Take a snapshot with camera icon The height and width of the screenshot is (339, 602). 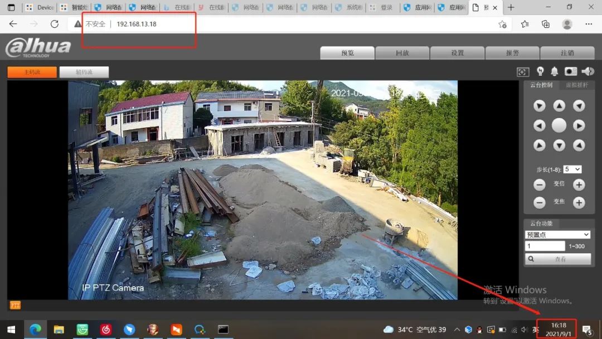571,71
